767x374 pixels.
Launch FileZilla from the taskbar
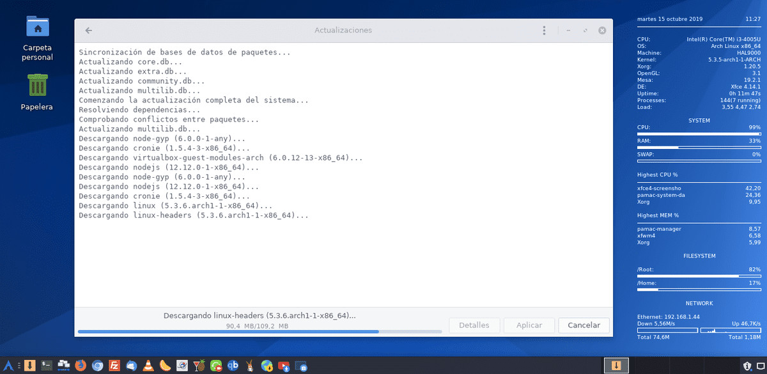coord(114,366)
